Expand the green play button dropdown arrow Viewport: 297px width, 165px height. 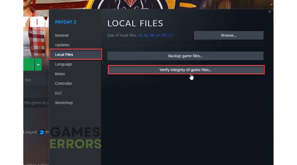pos(38,64)
